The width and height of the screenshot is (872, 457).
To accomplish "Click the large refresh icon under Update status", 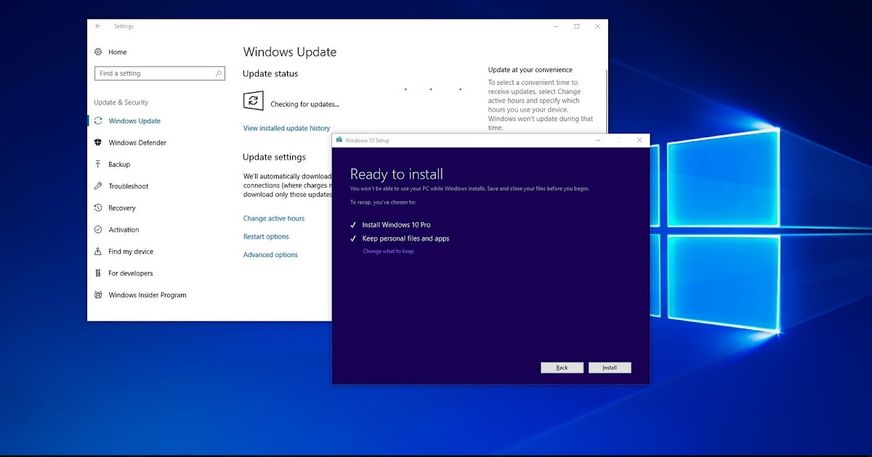I will [253, 101].
